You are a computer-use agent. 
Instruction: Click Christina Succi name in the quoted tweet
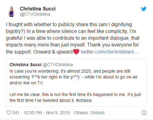pyautogui.click(x=25, y=65)
